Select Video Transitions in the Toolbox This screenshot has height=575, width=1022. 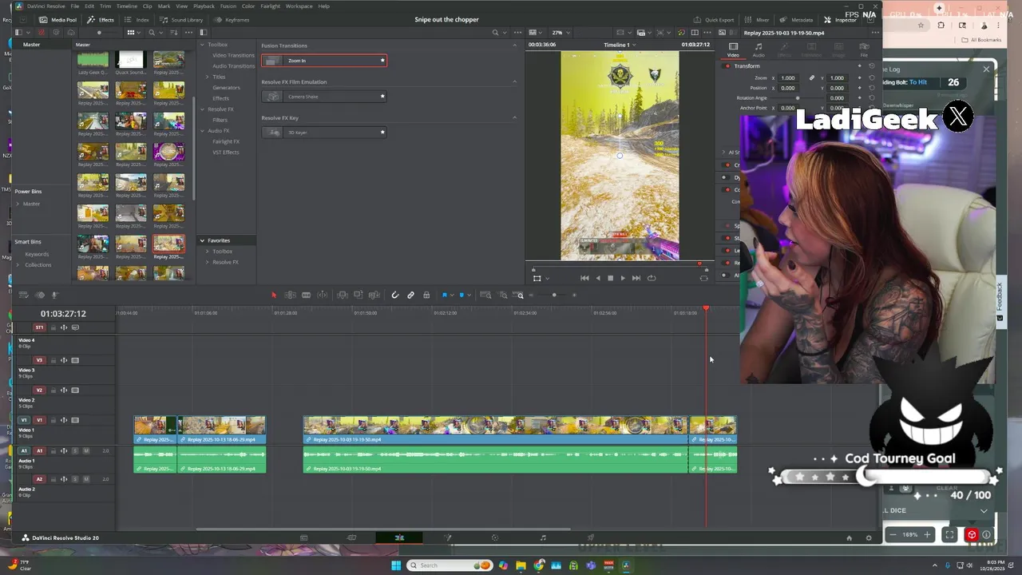click(233, 55)
